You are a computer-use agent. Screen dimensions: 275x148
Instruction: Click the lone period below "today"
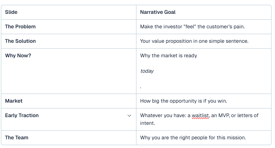pyautogui.click(x=141, y=87)
